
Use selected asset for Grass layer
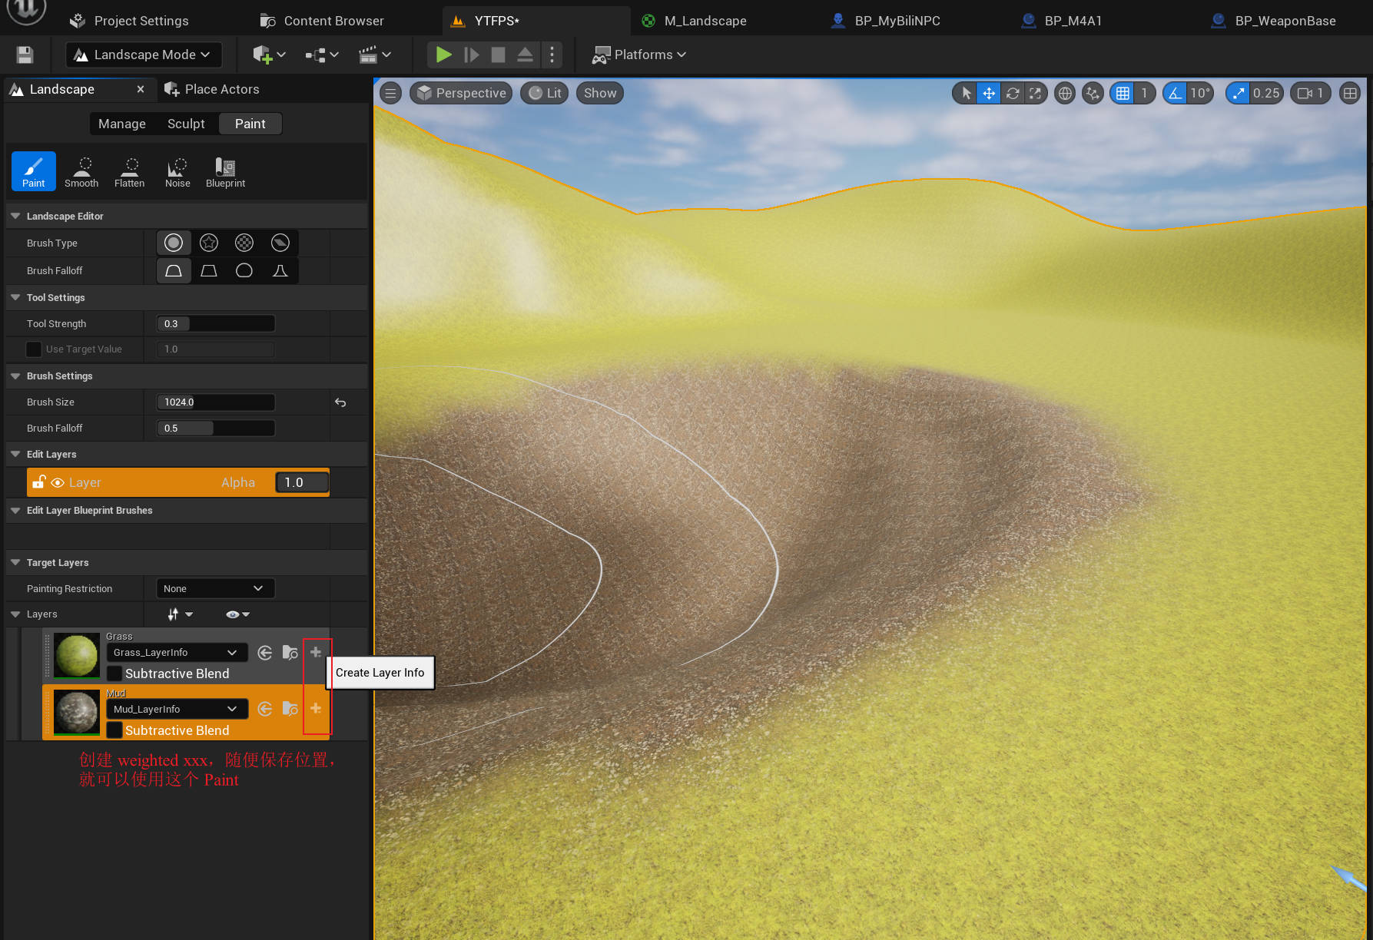[265, 653]
